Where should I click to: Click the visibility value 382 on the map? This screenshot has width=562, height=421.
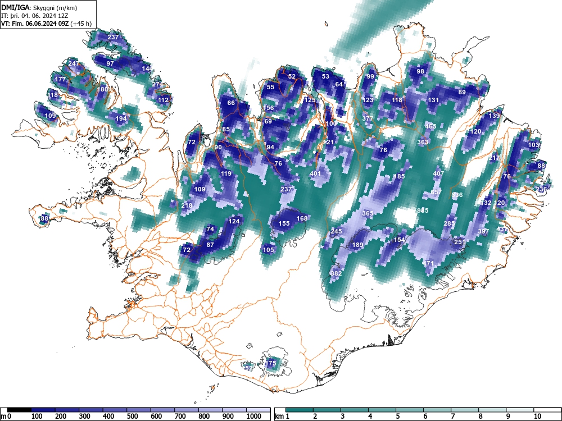[x=336, y=273]
